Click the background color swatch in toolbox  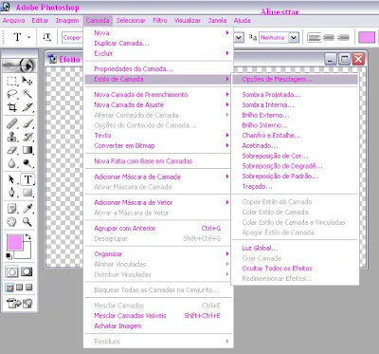pyautogui.click(x=27, y=254)
